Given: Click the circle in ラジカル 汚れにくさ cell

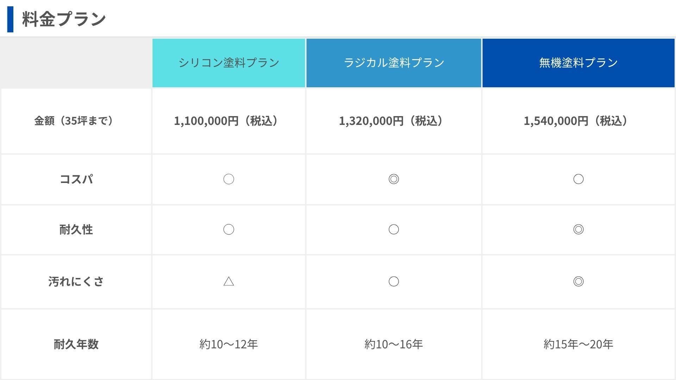Looking at the screenshot, I should click(x=394, y=281).
